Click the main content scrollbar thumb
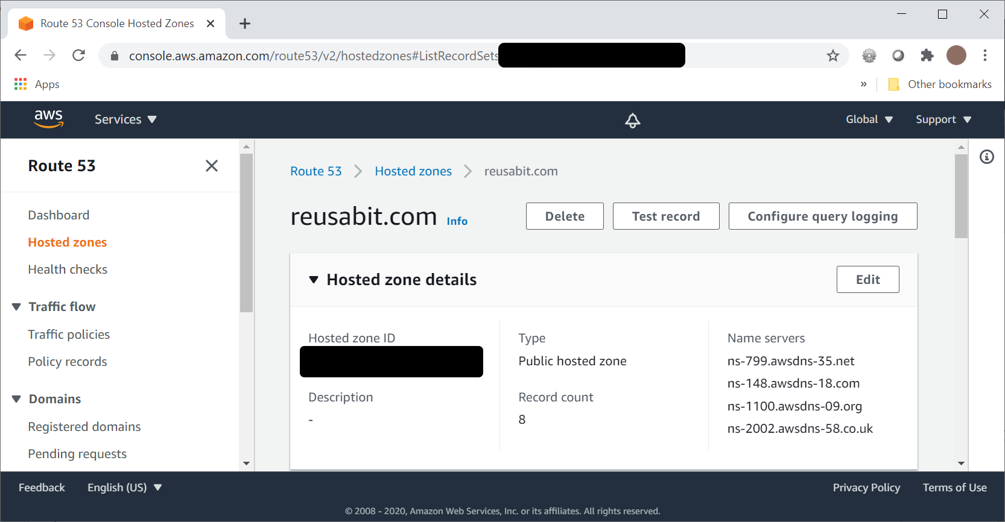This screenshot has width=1005, height=522. (x=961, y=196)
